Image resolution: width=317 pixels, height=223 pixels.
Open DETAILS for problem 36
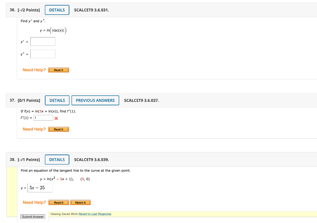pos(57,10)
